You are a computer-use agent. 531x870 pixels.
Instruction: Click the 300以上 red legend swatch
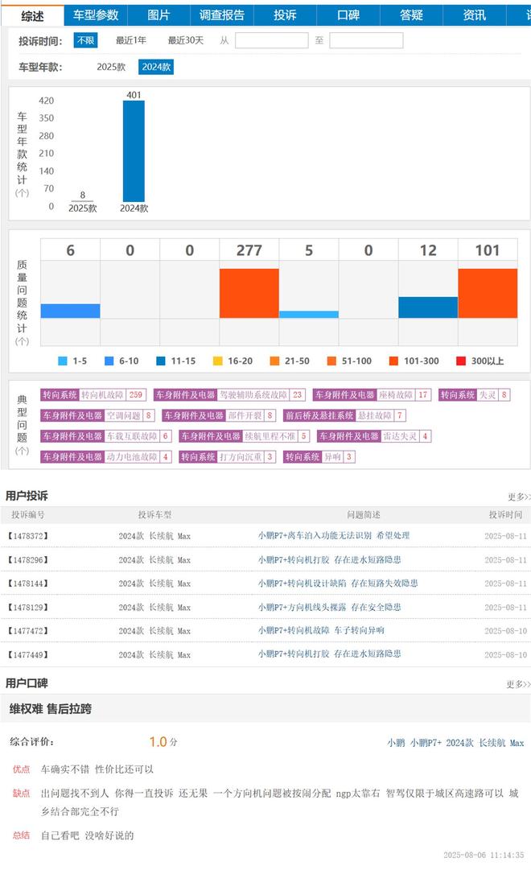pos(460,361)
